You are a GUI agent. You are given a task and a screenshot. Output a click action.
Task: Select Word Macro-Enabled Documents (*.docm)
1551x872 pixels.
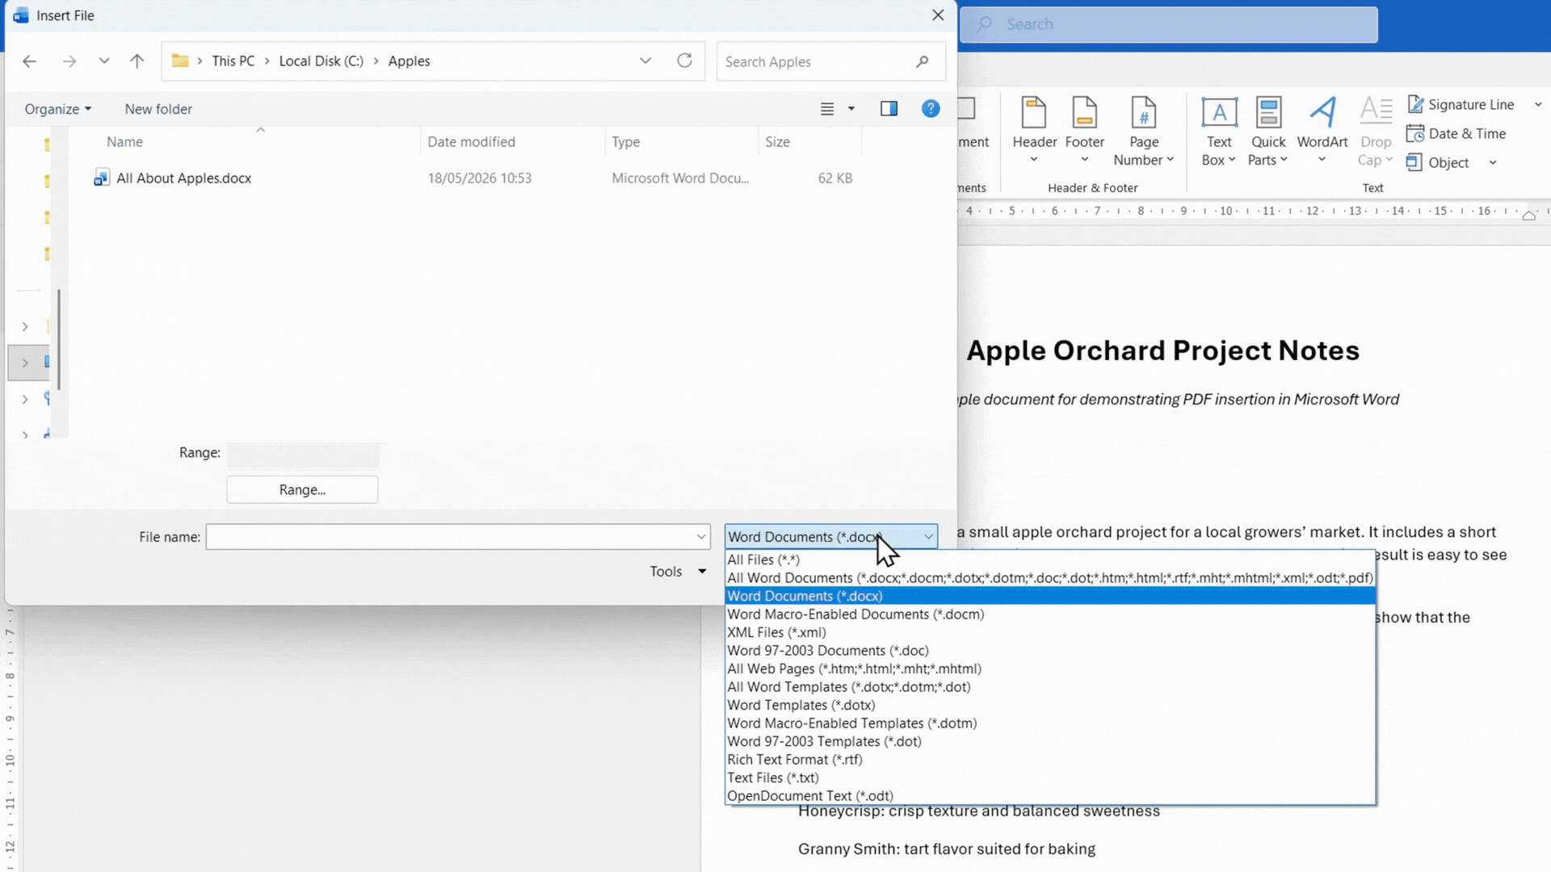1050,614
